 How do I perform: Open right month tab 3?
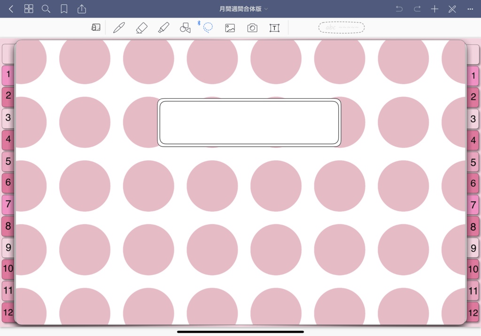(473, 119)
